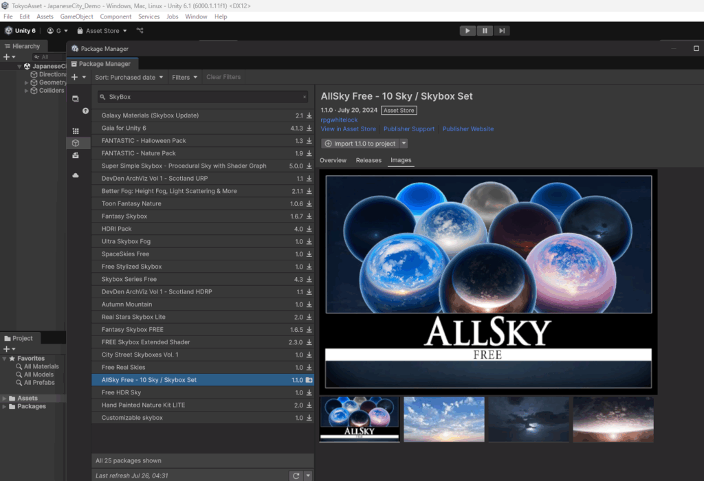The height and width of the screenshot is (481, 704).
Task: Open the Window menu
Action: point(196,16)
